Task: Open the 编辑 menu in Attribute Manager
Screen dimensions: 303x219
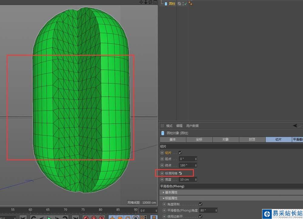Action: pos(179,126)
